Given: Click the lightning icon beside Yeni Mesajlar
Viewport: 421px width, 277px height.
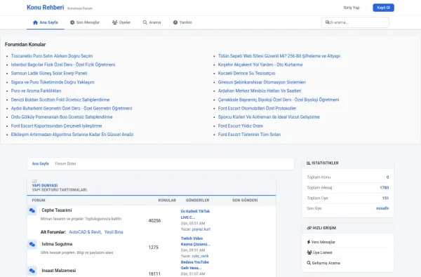Looking at the screenshot, I should point(309,242).
